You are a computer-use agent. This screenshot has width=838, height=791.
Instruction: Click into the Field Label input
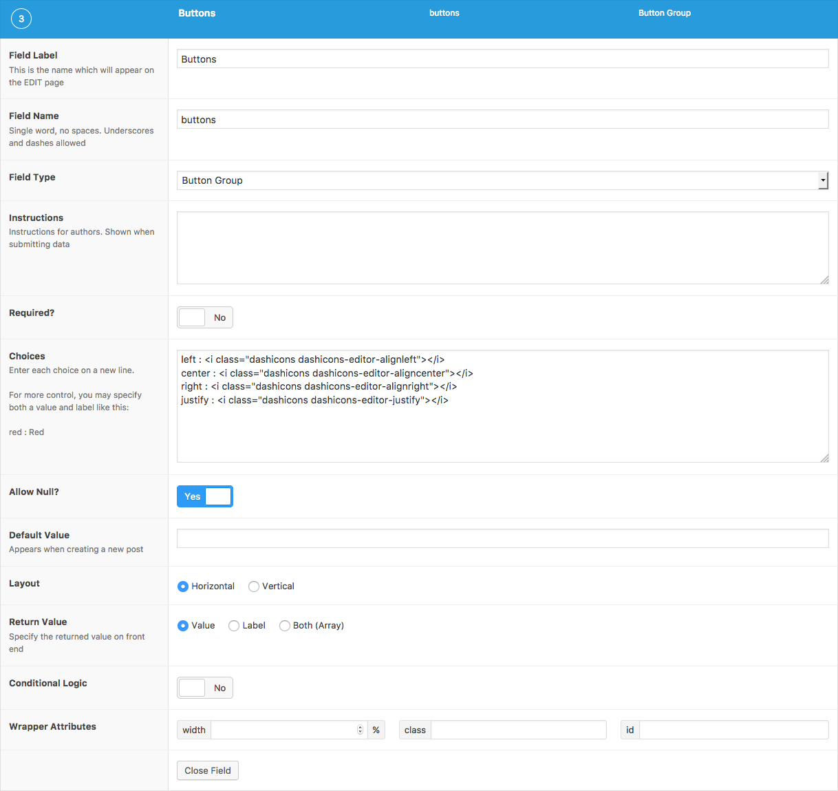pos(502,59)
